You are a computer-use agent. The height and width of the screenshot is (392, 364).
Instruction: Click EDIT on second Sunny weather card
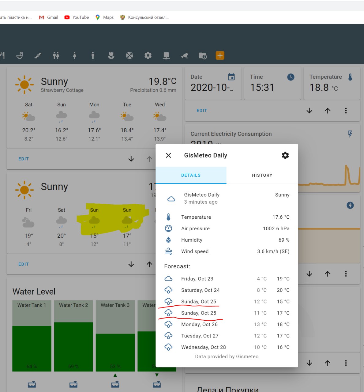(x=24, y=264)
